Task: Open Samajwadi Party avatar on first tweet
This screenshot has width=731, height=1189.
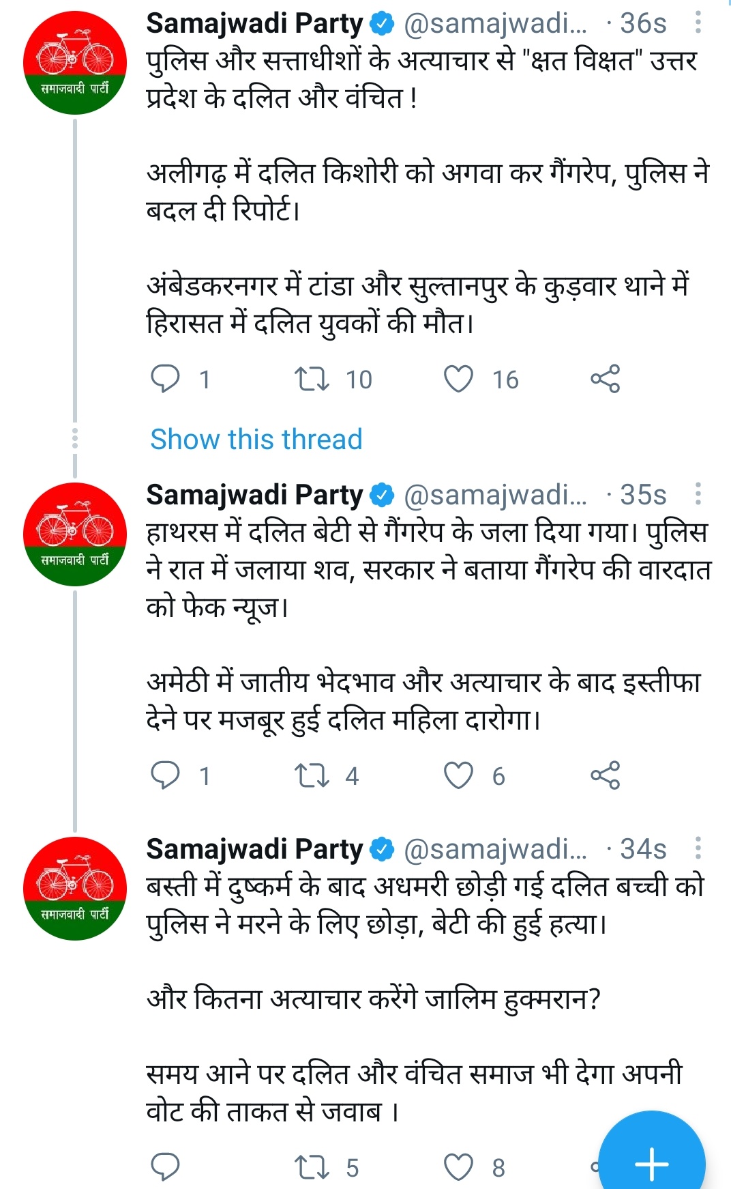Action: tap(75, 62)
